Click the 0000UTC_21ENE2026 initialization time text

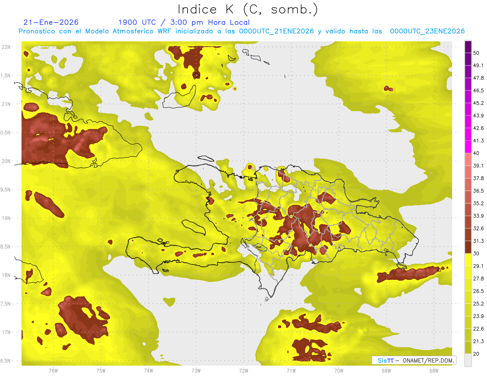coord(276,31)
